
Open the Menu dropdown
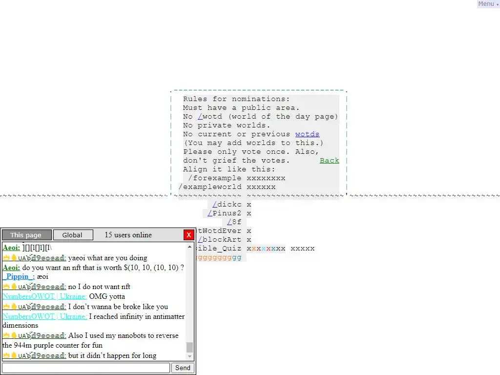tap(488, 4)
